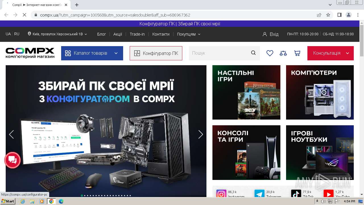Open Chrome side panel icon
Viewport: 364px width, 205px height.
click(339, 15)
